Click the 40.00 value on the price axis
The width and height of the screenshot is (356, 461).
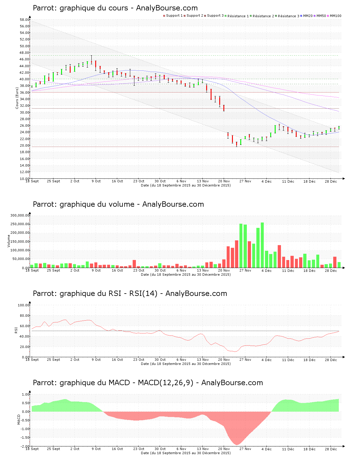click(x=25, y=79)
